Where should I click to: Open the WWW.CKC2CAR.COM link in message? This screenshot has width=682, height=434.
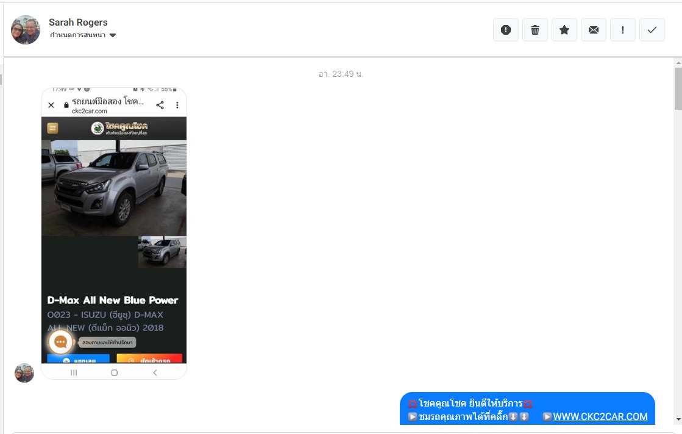600,416
